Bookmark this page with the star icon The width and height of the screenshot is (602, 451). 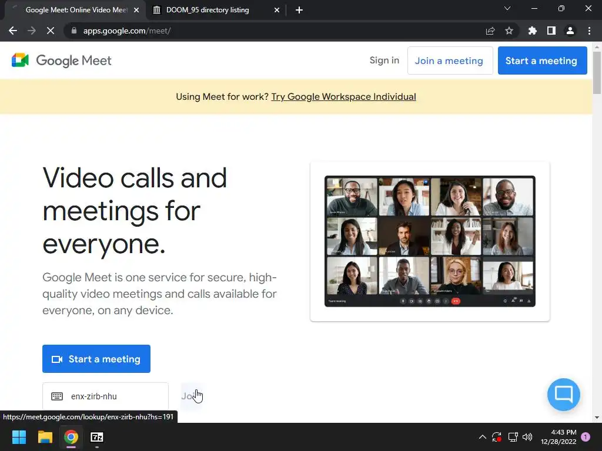[509, 31]
